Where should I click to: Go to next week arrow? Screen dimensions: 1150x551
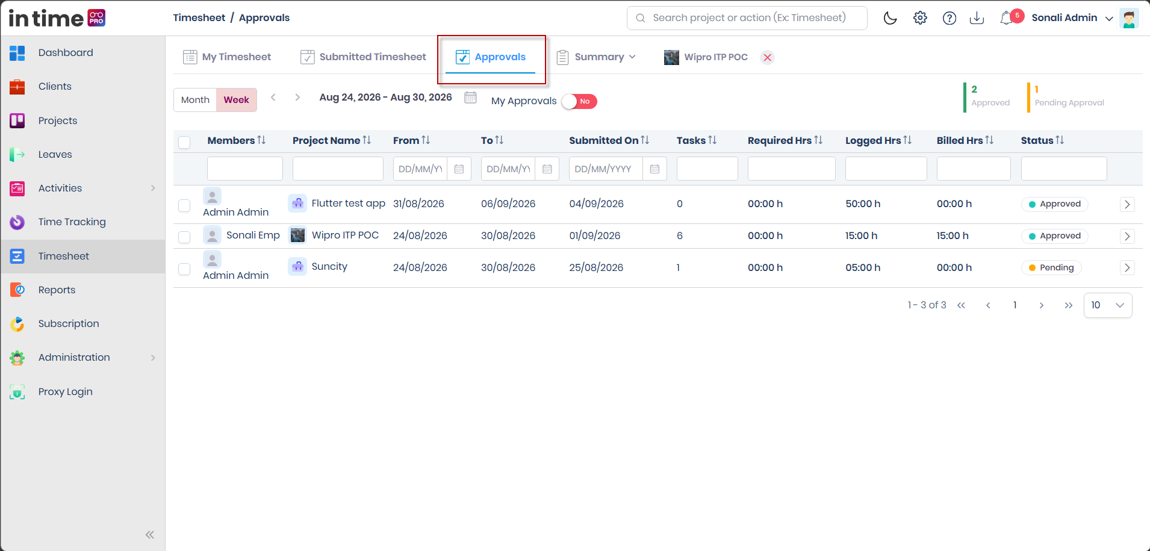pos(297,98)
